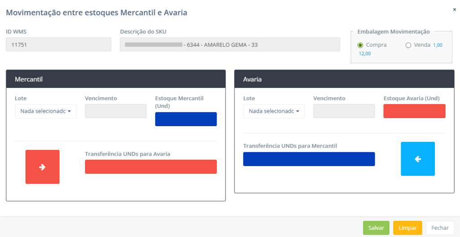Open the Lote dropdown in Mercantil panel
The image size is (460, 237).
pyautogui.click(x=45, y=111)
